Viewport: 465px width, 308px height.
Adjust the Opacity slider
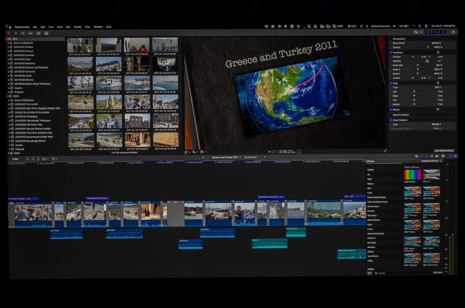coord(428,47)
